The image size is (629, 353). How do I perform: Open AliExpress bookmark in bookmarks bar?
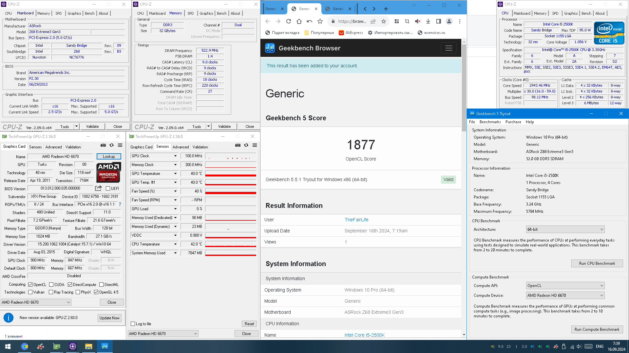pyautogui.click(x=351, y=33)
